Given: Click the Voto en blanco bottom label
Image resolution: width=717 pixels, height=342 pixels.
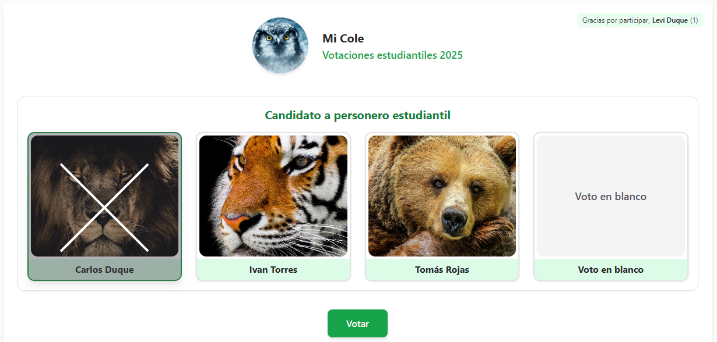Looking at the screenshot, I should (611, 270).
